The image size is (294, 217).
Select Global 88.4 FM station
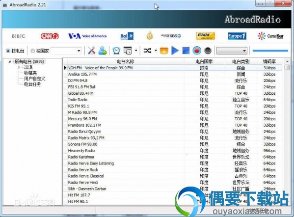[x=174, y=93]
